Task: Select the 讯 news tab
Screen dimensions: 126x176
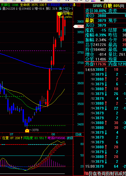Action: (x=116, y=174)
